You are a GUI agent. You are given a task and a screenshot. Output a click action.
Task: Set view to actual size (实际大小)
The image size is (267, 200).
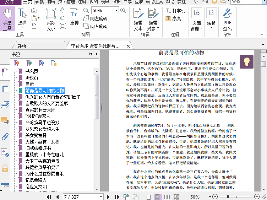(51, 19)
